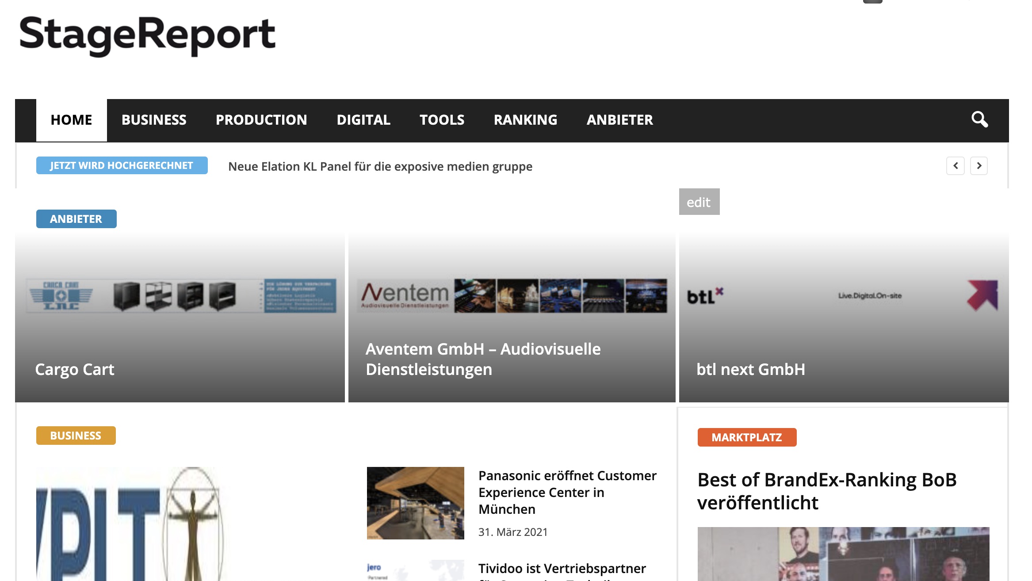Open the btl next GmbH title
The height and width of the screenshot is (581, 1032).
(x=750, y=369)
